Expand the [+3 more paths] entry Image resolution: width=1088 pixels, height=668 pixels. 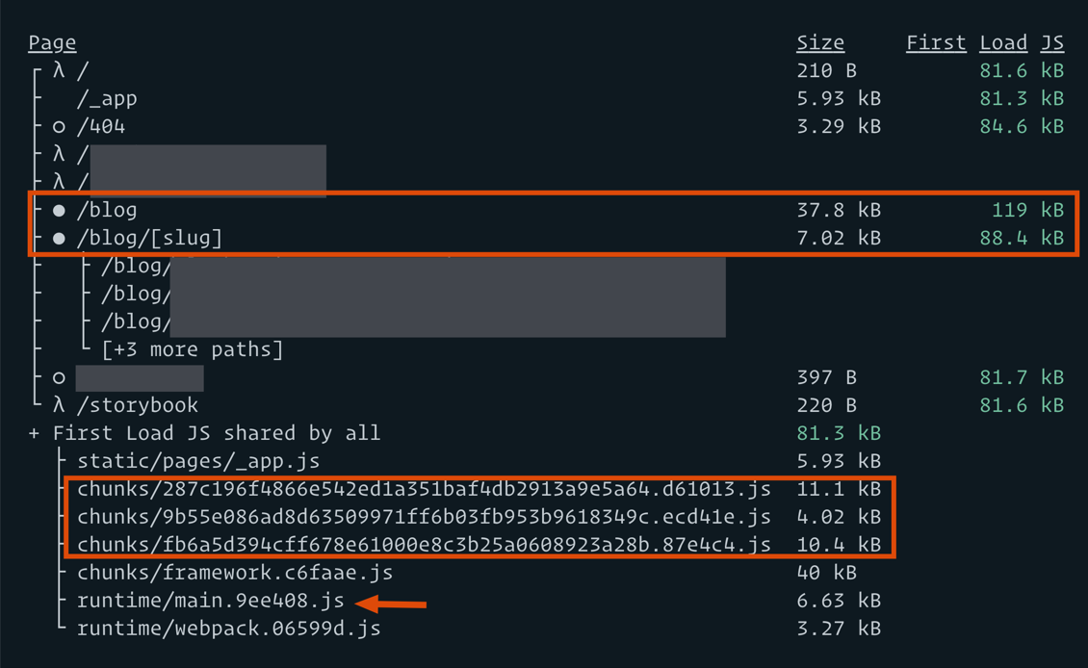click(193, 349)
